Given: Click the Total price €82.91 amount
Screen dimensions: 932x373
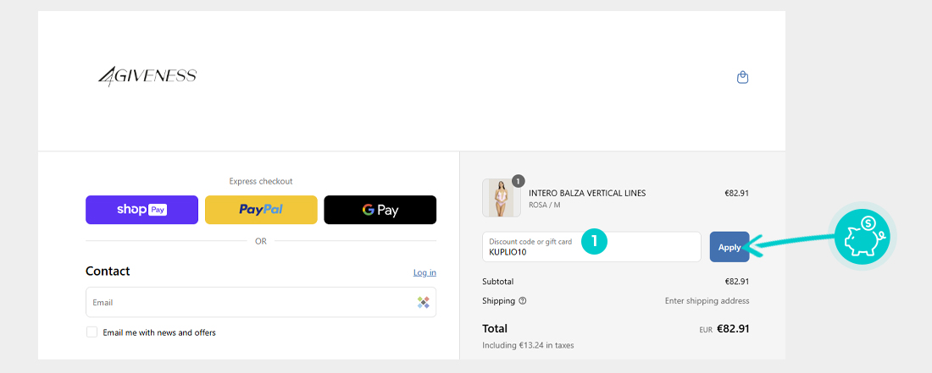Looking at the screenshot, I should click(x=733, y=328).
